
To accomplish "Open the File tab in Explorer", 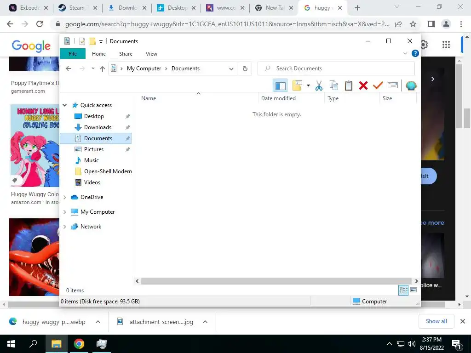I will click(x=73, y=54).
